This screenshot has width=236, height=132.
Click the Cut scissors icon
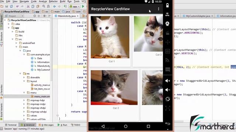click(x=28, y=7)
